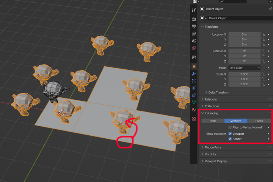Image resolution: width=273 pixels, height=182 pixels.
Task: Open the Texture properties tab
Action: (194, 119)
